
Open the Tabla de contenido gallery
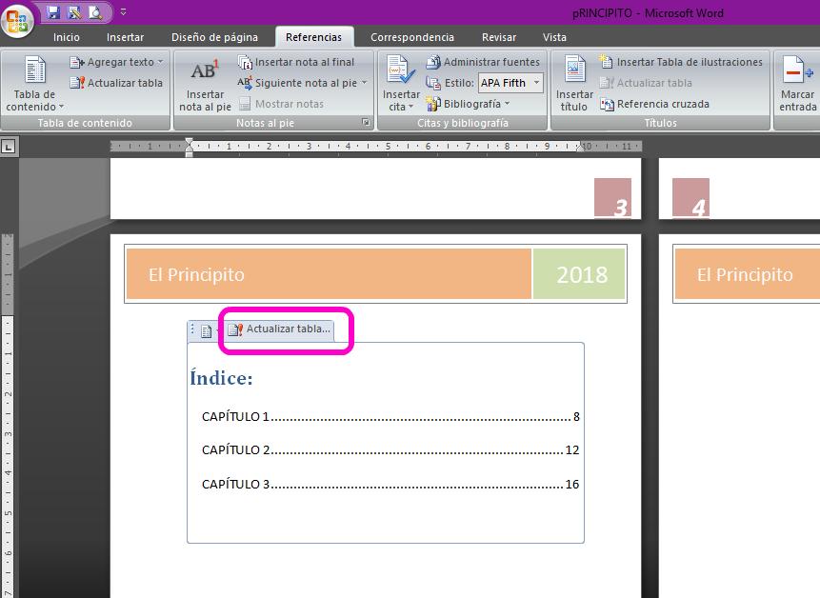point(34,84)
